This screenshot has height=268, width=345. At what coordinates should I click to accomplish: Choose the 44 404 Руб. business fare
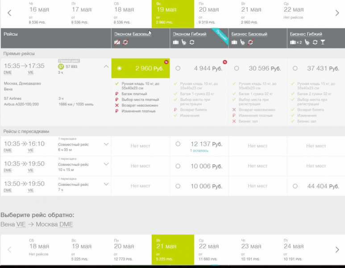295,186
